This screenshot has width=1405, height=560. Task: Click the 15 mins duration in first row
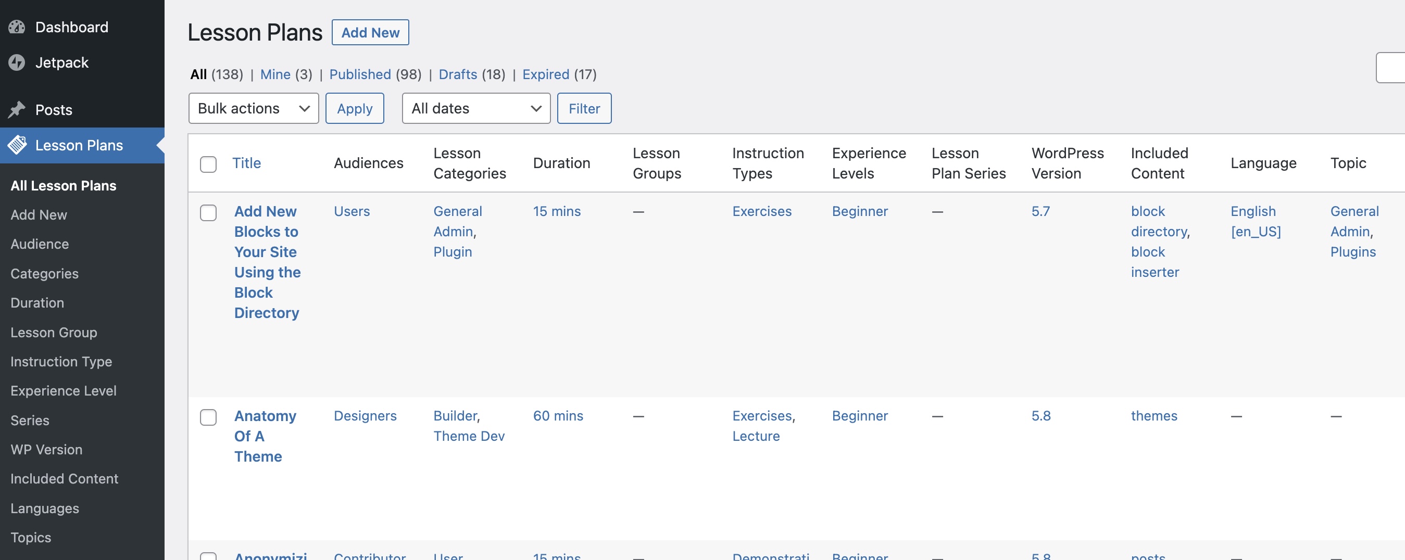[x=557, y=211]
